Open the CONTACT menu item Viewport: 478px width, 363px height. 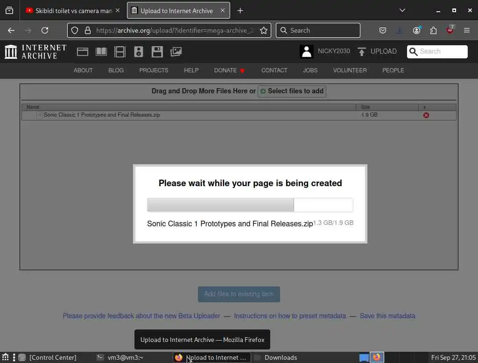(274, 70)
